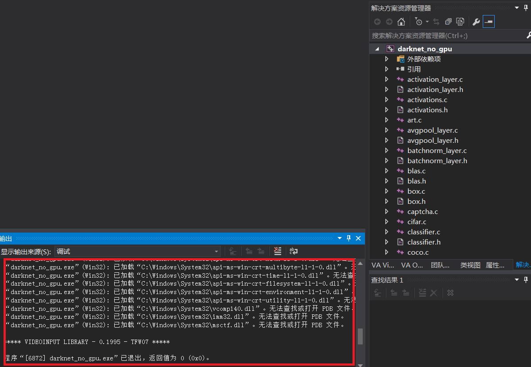Click the Output scrollbar up arrow
Screen dimensions: 531x367
click(360, 263)
